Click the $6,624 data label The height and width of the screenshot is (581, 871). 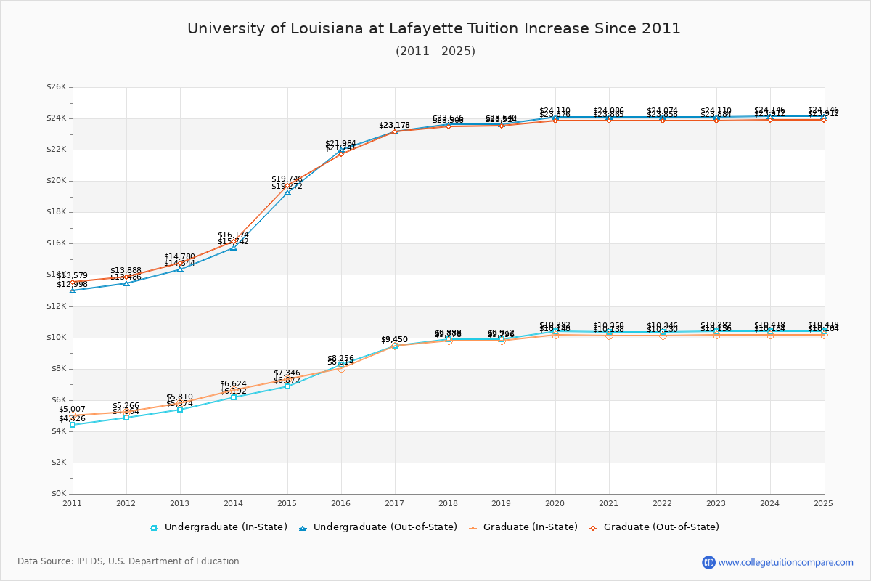[x=234, y=384]
